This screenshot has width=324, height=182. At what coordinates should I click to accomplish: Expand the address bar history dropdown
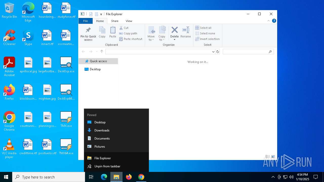click(213, 52)
